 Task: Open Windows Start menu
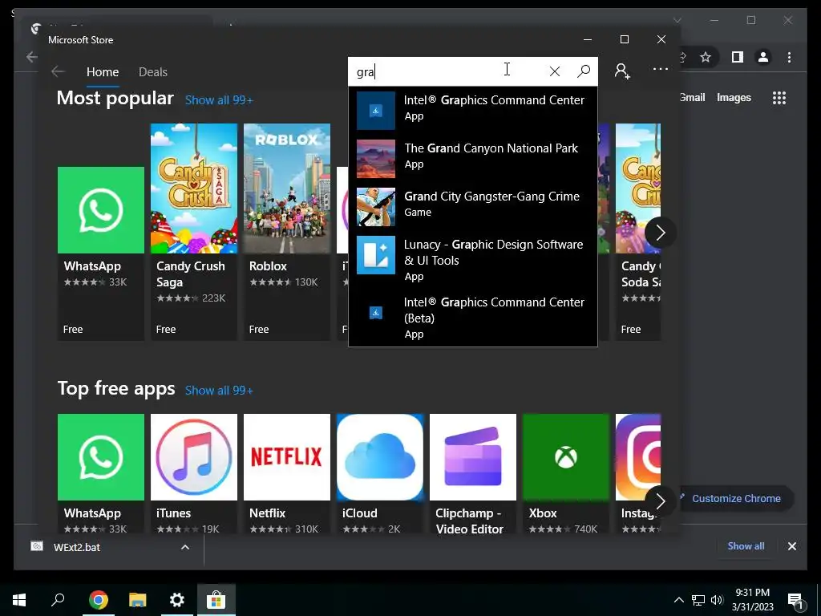tap(19, 600)
